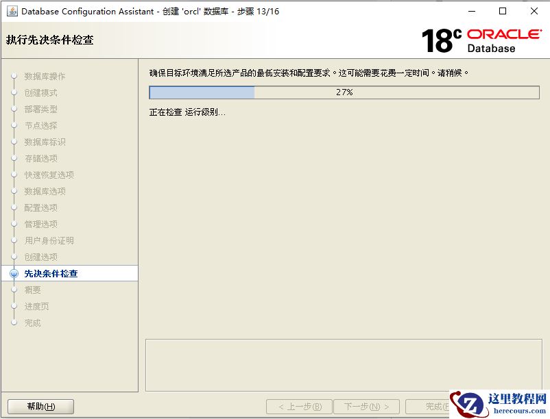Select the 快速恢复选项 step

pyautogui.click(x=49, y=175)
